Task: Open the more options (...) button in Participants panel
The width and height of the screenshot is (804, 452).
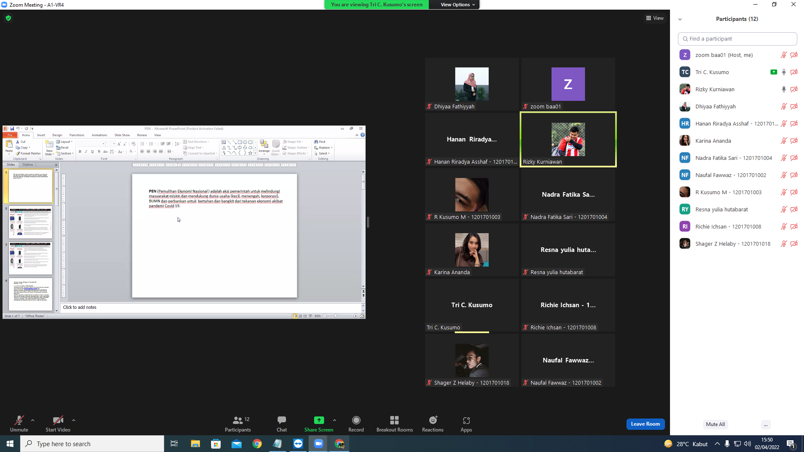Action: point(765,424)
